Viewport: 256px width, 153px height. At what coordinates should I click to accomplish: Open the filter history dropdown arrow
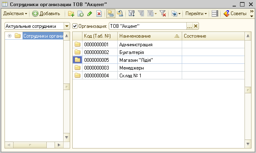(x=155, y=13)
